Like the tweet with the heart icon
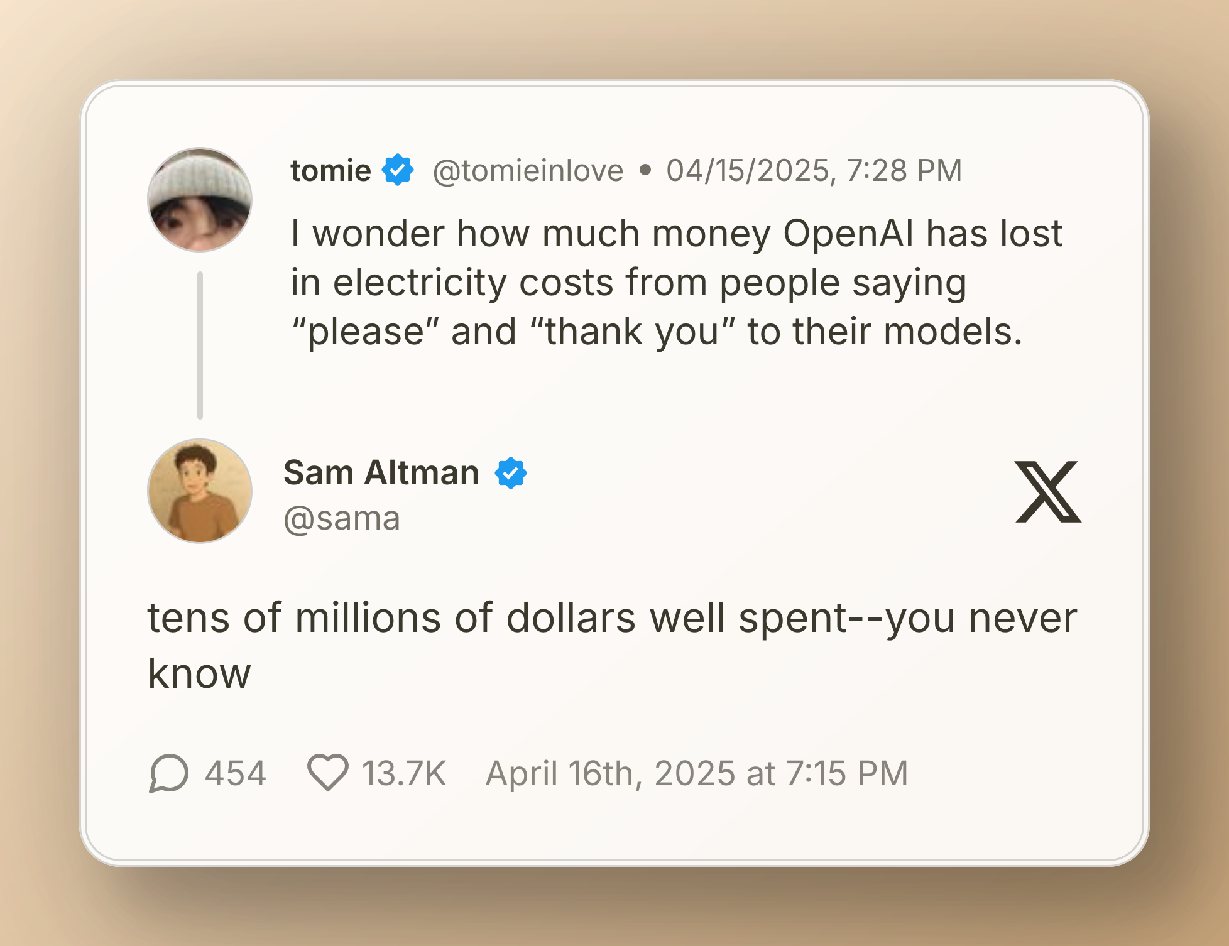The height and width of the screenshot is (946, 1229). (327, 772)
